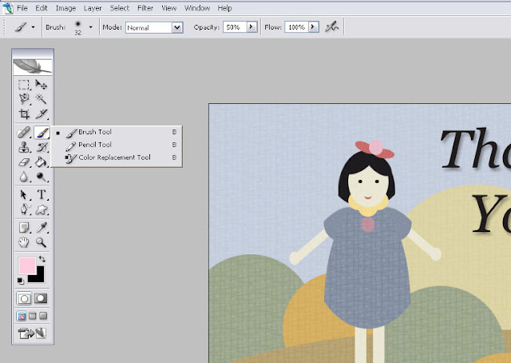Viewport: 511px width, 363px height.
Task: Click the current tool brush icon in options bar
Action: [21, 27]
